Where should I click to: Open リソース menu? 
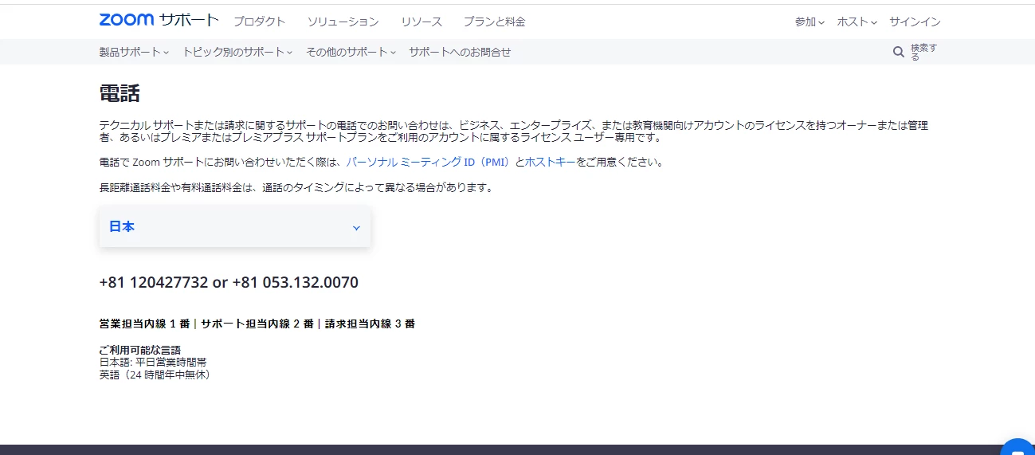click(421, 22)
